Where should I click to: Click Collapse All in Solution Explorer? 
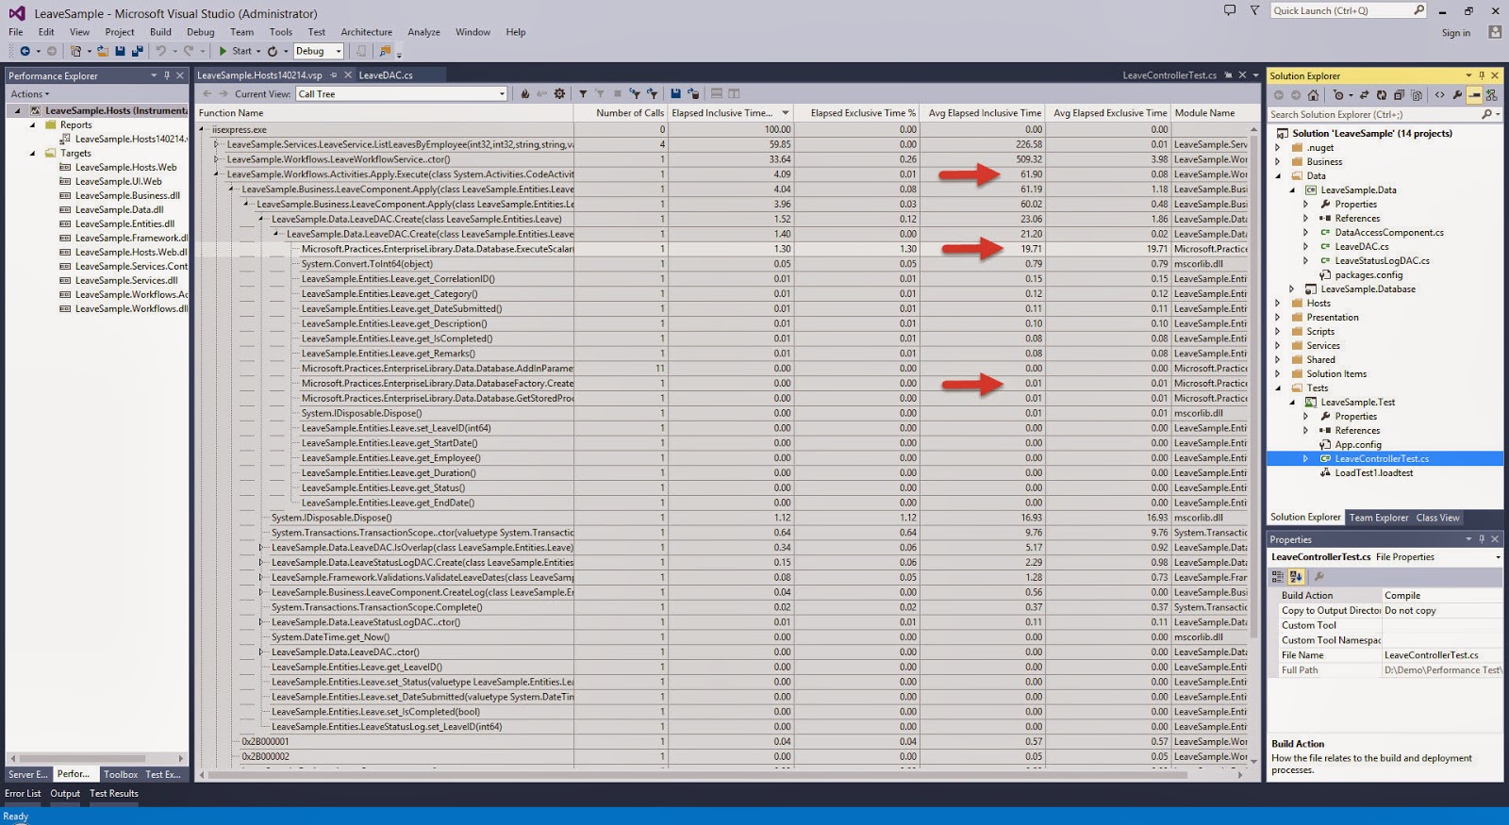pyautogui.click(x=1400, y=95)
